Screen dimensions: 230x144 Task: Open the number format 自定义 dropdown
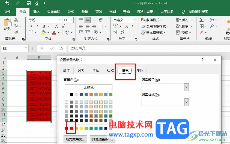point(134,20)
